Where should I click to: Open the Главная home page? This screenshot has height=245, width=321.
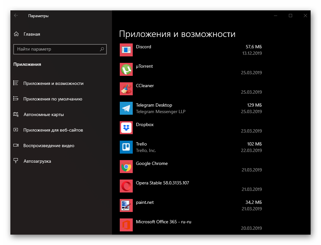31,34
